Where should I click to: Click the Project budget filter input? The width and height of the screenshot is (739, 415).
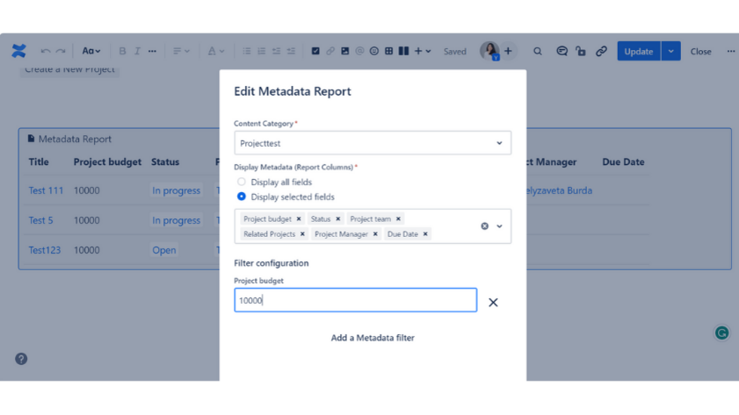[355, 300]
